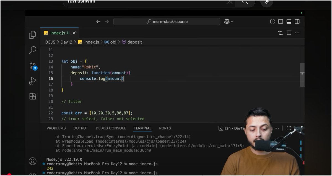Click "deposit: function(amount){" line
The height and width of the screenshot is (176, 332).
click(x=100, y=73)
